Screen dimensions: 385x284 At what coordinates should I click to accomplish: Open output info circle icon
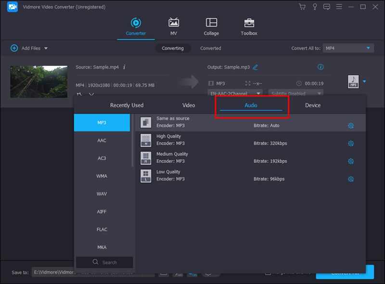point(321,67)
